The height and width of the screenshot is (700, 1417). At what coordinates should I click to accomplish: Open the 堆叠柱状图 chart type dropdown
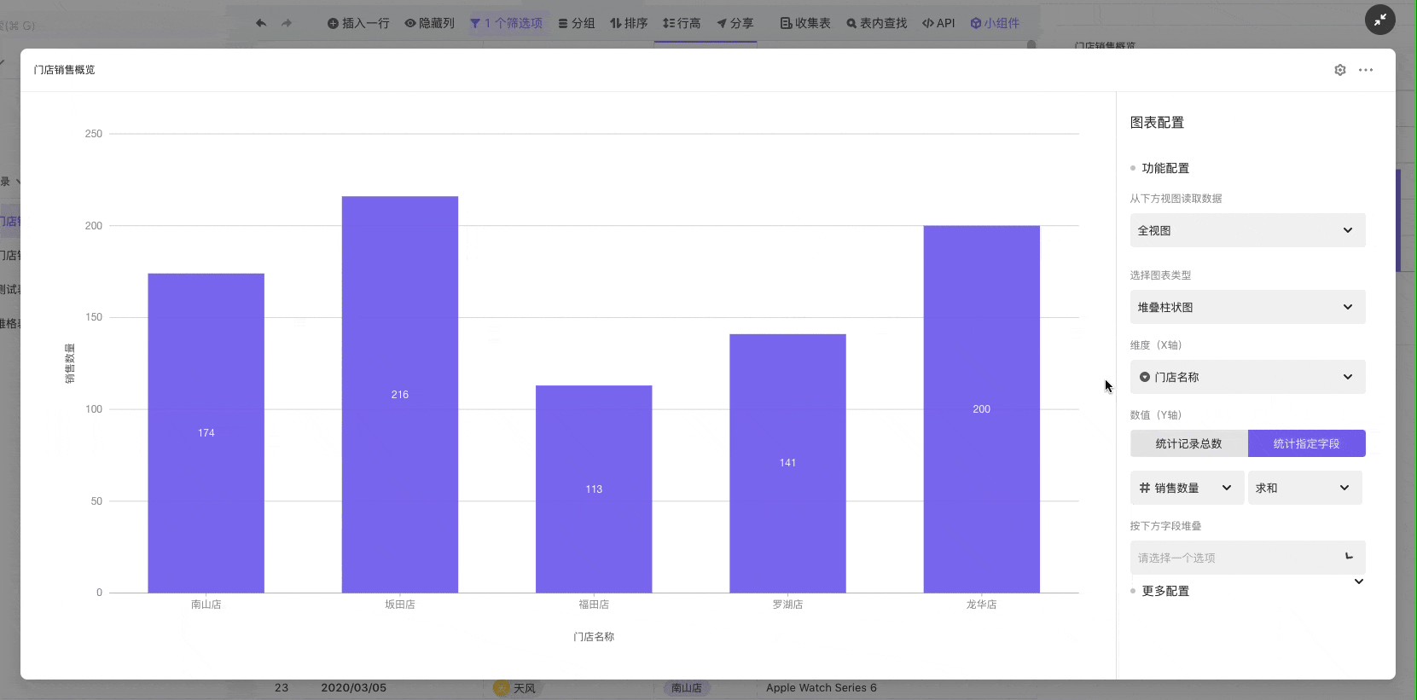pos(1247,307)
